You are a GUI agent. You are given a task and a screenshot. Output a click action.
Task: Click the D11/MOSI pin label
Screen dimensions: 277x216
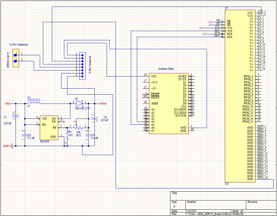pos(180,110)
